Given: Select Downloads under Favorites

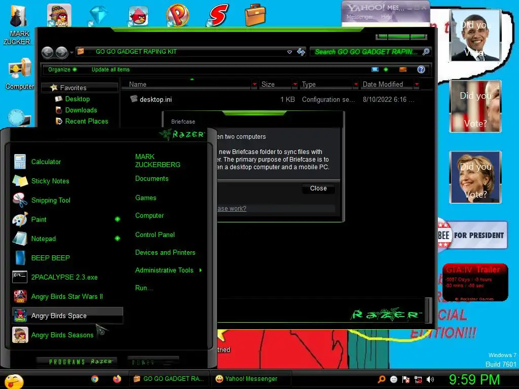Looking at the screenshot, I should click(x=81, y=110).
